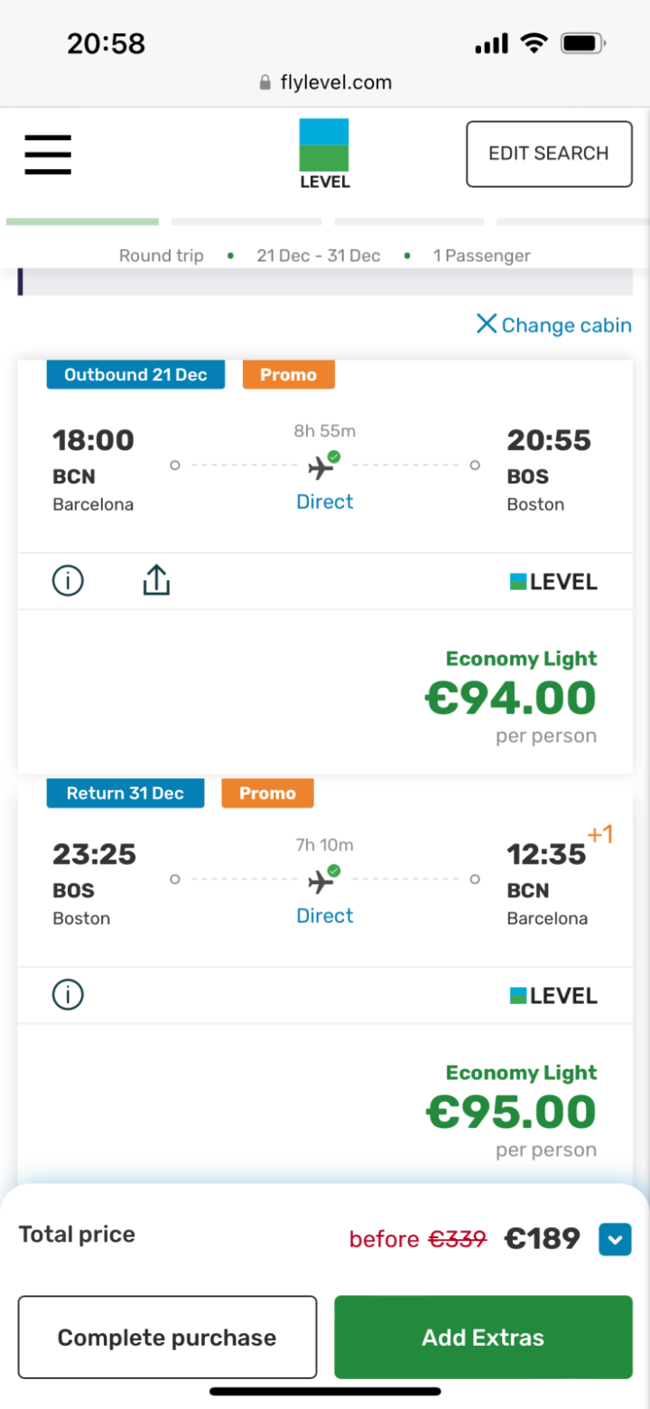Open outbound flight info icon

point(68,581)
